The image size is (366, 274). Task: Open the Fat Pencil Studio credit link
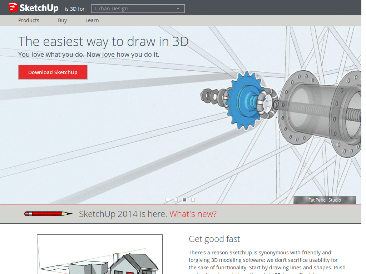pyautogui.click(x=325, y=200)
